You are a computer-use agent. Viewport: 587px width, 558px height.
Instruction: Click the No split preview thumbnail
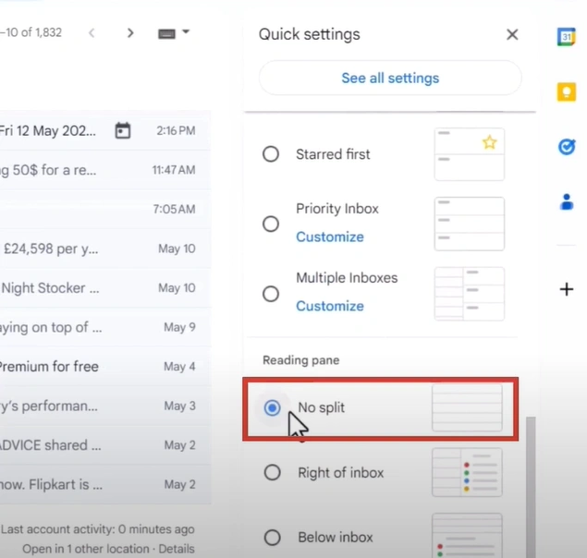(x=467, y=407)
